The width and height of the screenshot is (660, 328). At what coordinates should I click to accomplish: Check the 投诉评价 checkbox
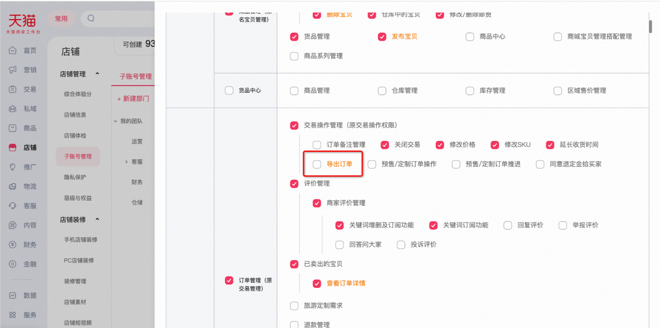point(401,245)
